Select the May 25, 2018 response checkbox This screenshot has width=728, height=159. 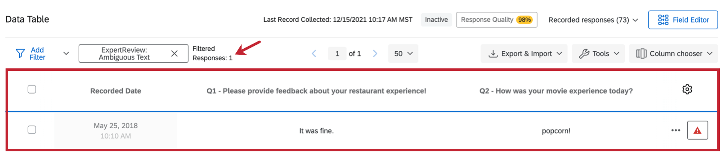pos(32,130)
